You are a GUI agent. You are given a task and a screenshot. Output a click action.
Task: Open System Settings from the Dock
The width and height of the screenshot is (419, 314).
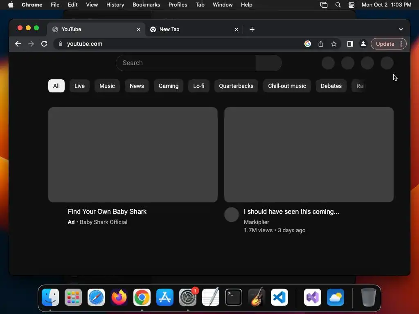188,297
